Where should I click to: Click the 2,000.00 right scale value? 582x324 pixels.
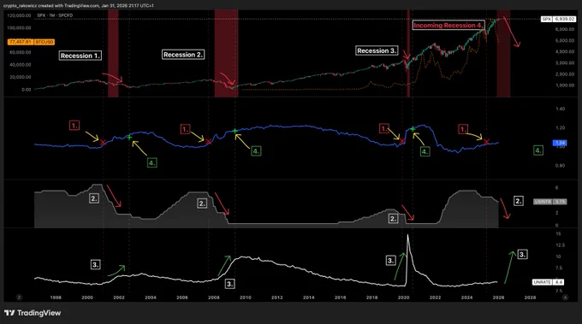click(565, 74)
